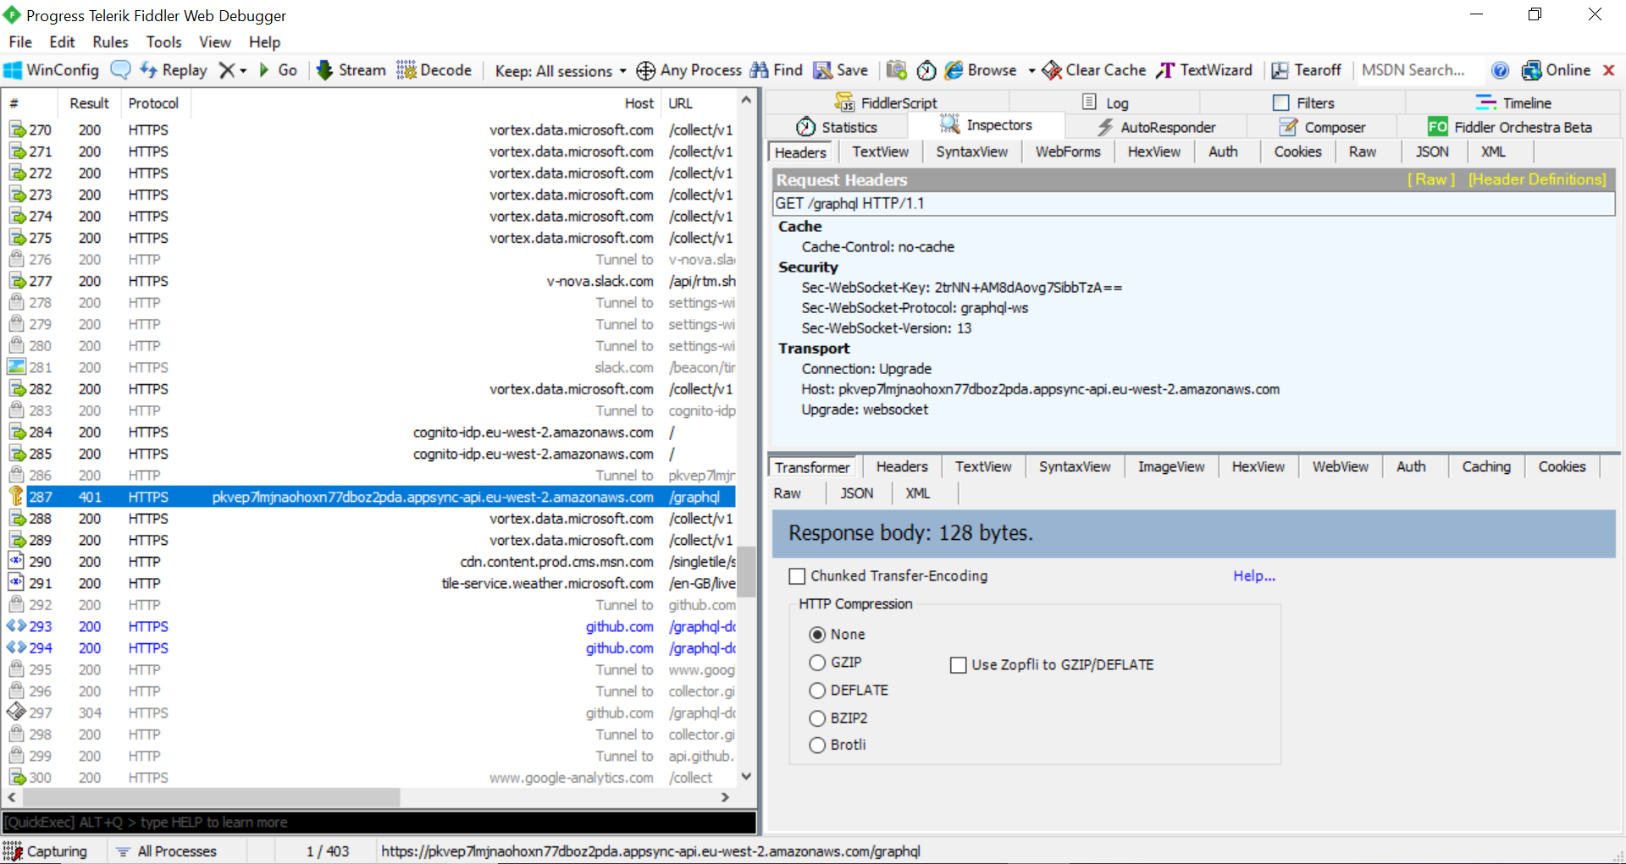Enable Use Zopfli to GZIP/DEFLATE

[x=959, y=665]
